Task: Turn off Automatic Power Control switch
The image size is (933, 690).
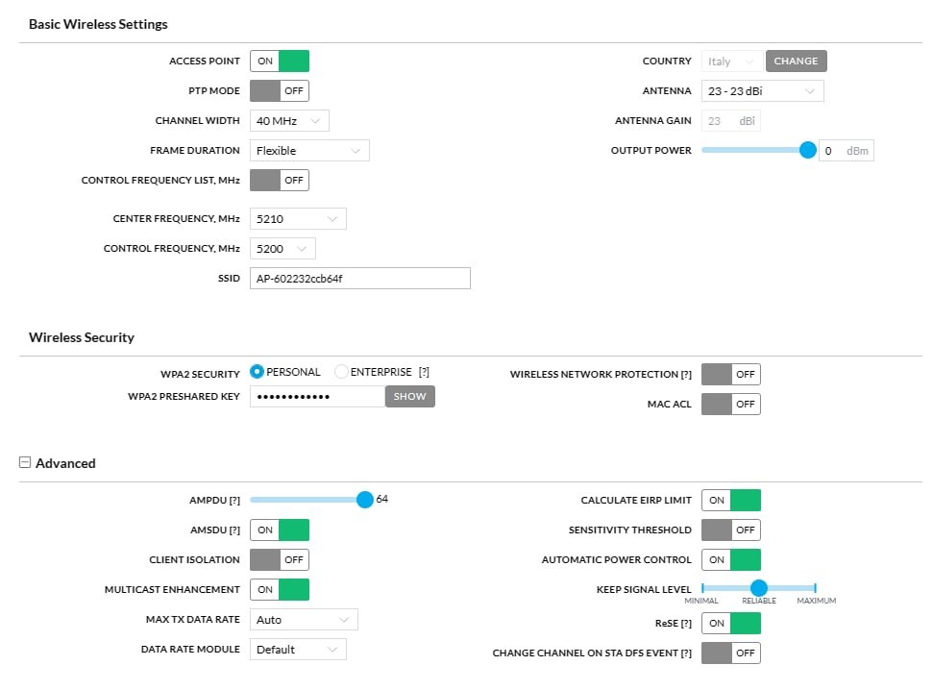Action: [731, 560]
